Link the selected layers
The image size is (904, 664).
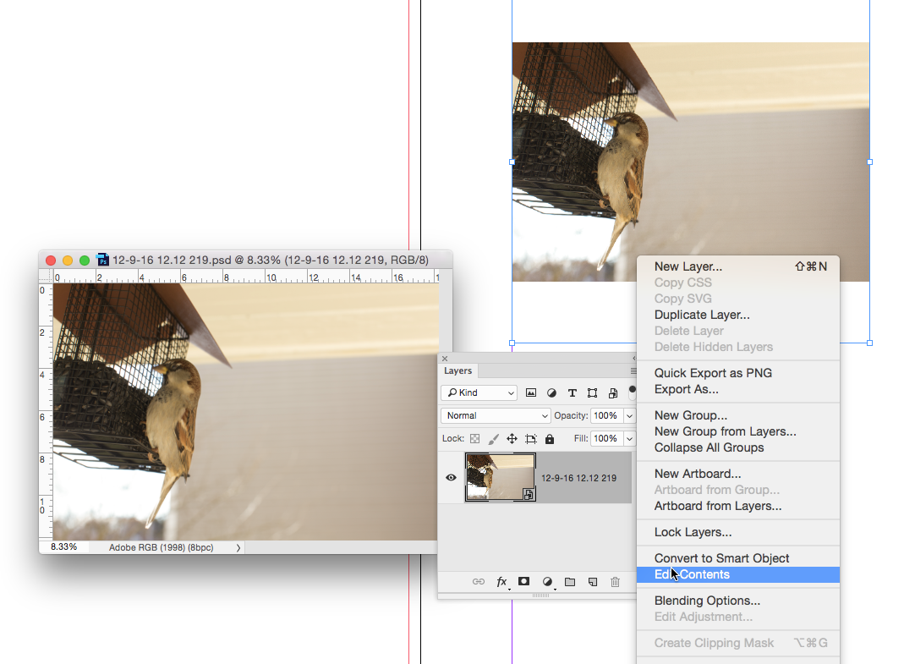[478, 582]
